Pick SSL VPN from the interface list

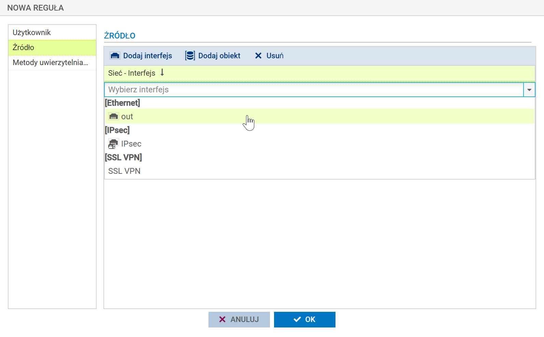pos(124,171)
